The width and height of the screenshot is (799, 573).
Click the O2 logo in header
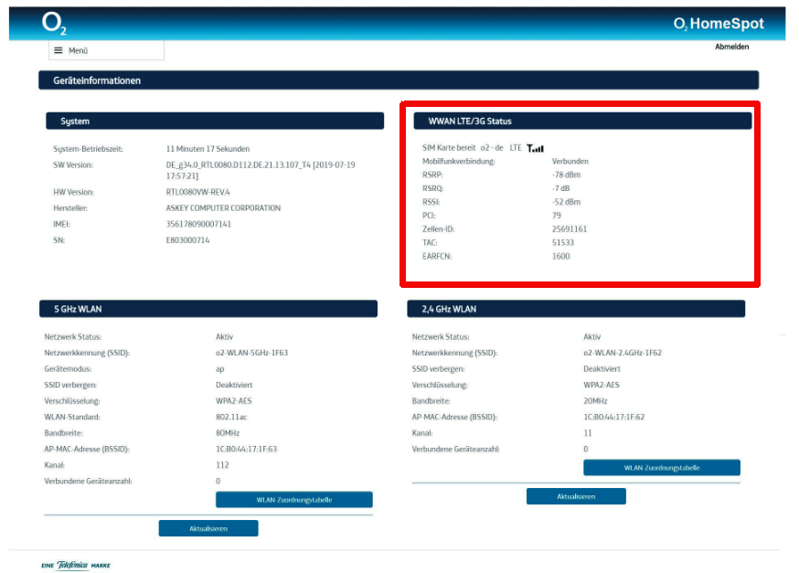[54, 24]
